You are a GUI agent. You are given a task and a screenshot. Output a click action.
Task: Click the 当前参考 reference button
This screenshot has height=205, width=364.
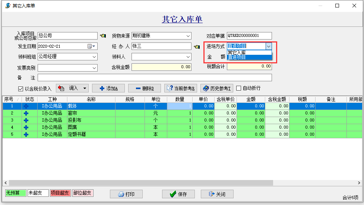point(181,88)
